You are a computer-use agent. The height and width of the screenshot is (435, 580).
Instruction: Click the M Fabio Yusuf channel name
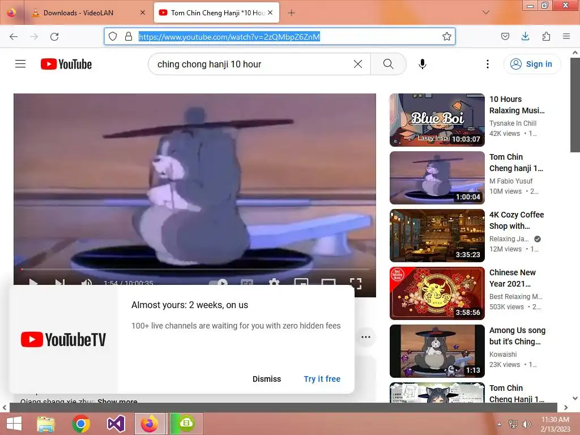511,181
